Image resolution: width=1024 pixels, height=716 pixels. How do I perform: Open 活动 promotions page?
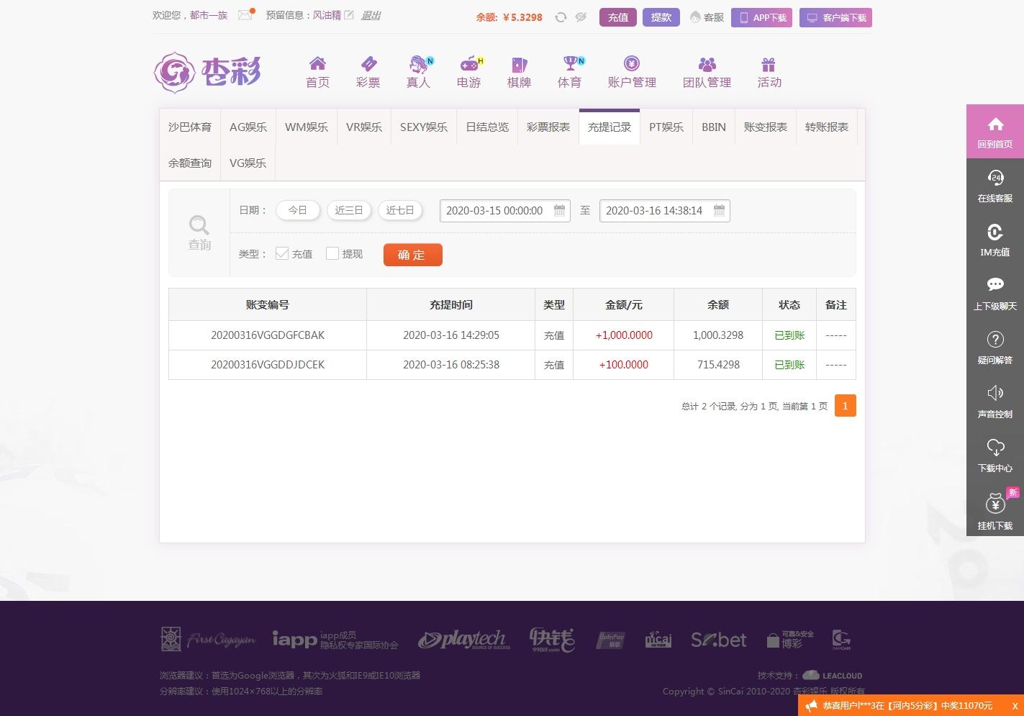click(769, 71)
